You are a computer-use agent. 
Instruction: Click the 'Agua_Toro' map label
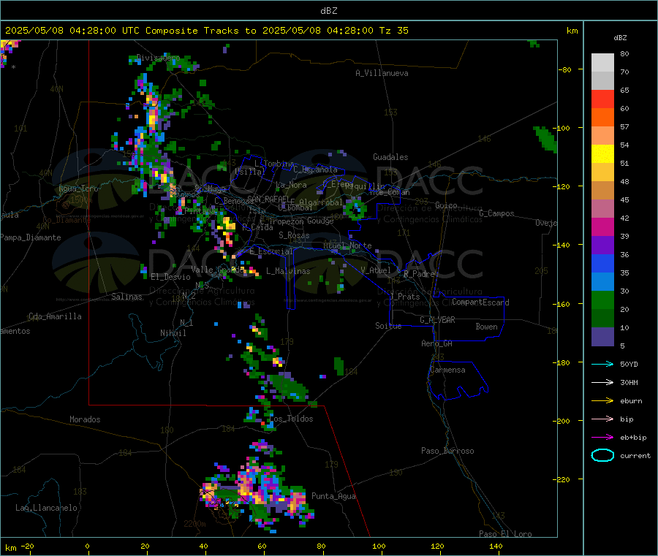78,188
